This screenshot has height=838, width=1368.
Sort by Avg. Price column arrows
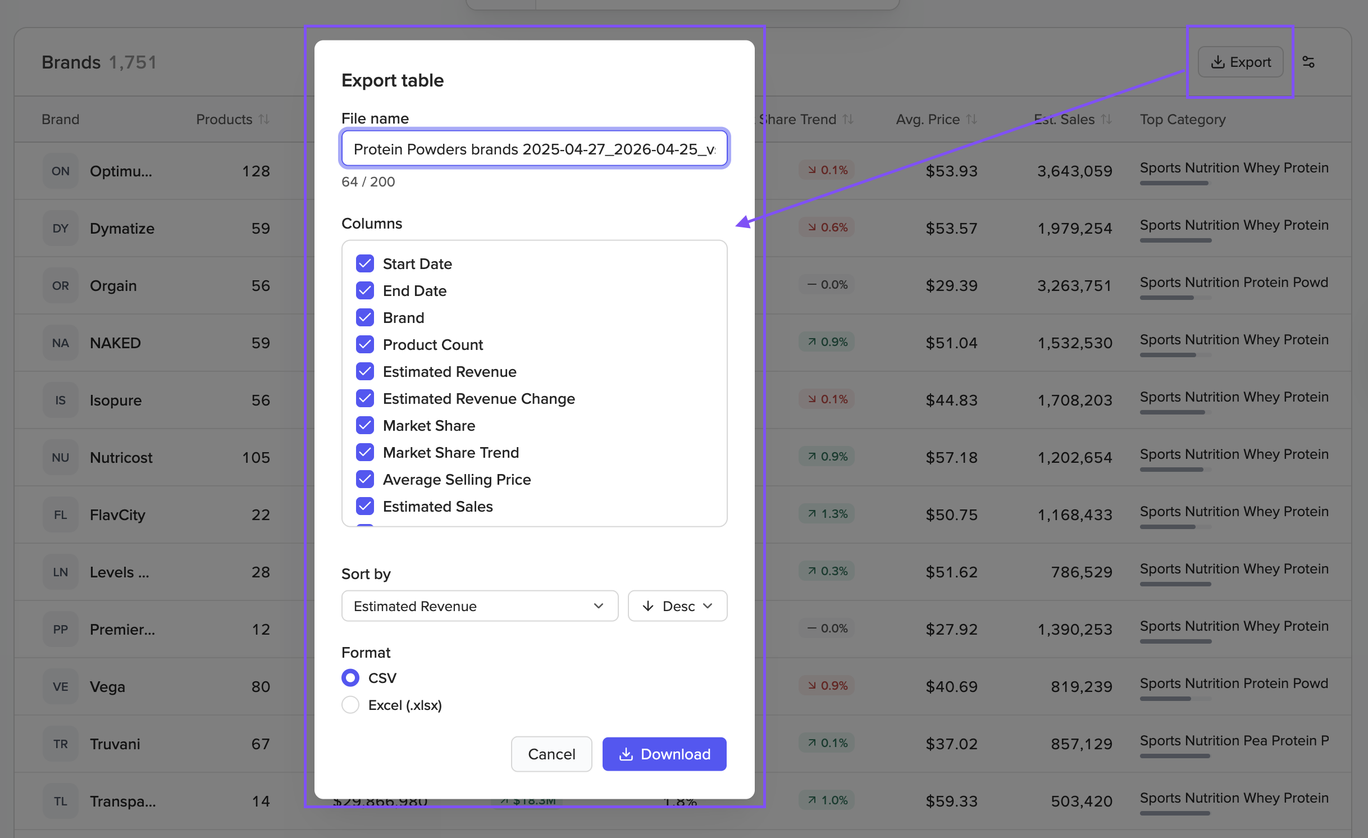point(972,119)
